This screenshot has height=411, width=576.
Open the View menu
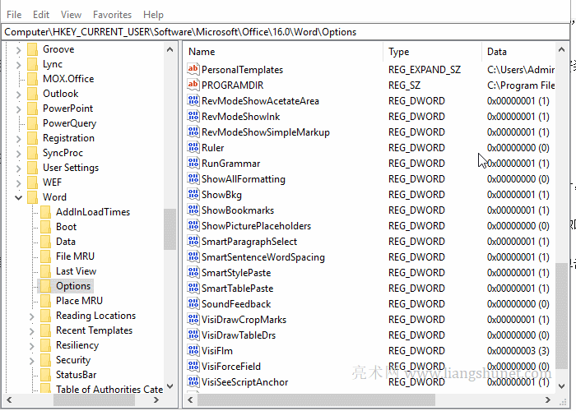(71, 15)
